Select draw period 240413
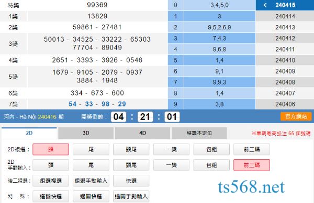314x203 pixels. pos(285,27)
